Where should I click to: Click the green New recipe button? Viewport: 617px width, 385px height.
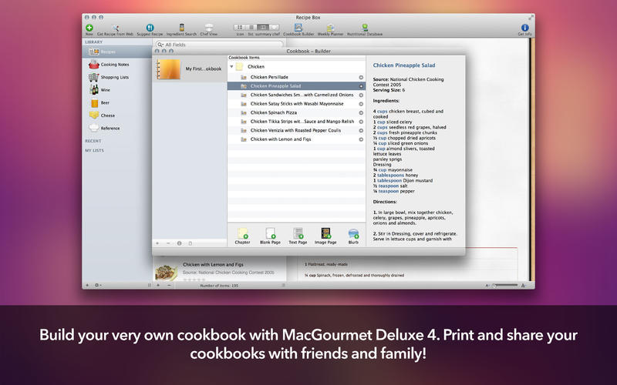[89, 28]
